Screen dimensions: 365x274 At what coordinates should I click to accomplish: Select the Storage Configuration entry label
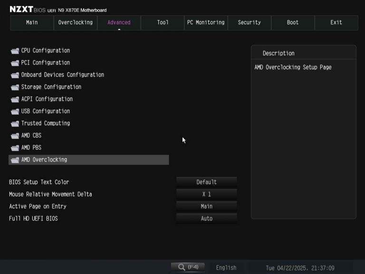(51, 87)
